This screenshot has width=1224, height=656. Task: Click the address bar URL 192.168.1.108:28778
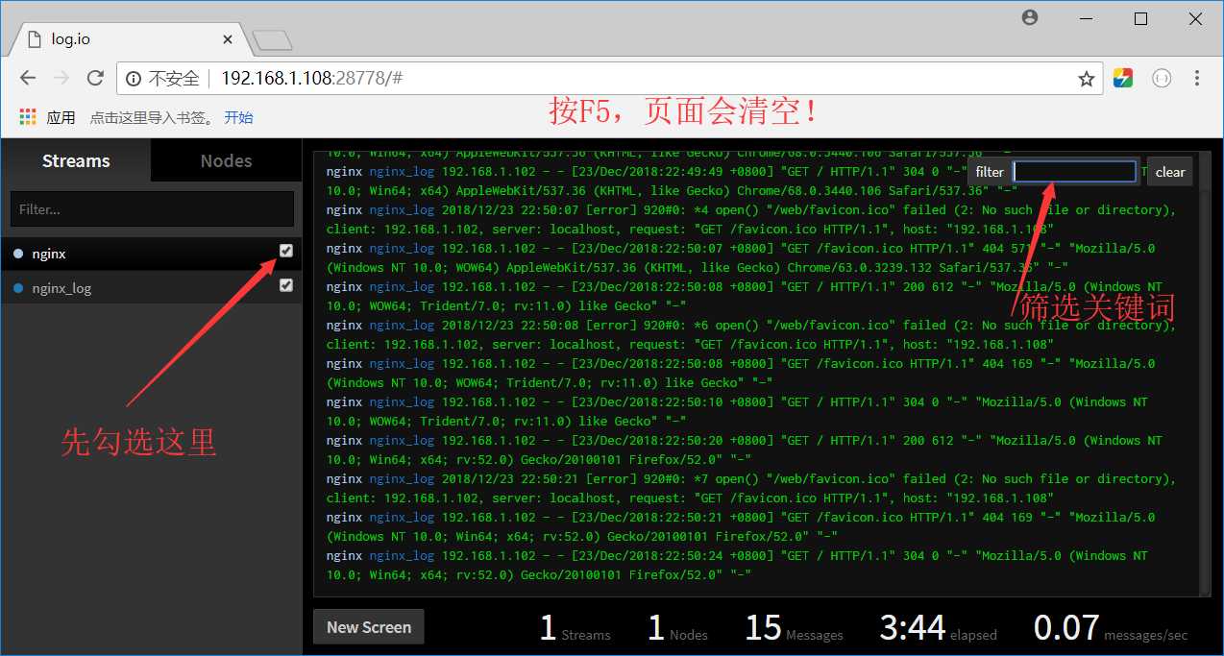click(x=311, y=79)
